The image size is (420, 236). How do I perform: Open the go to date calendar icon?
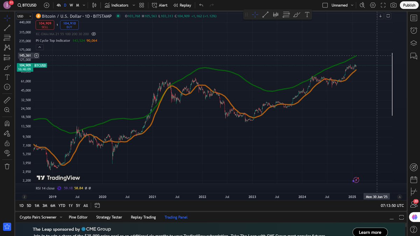(97, 206)
